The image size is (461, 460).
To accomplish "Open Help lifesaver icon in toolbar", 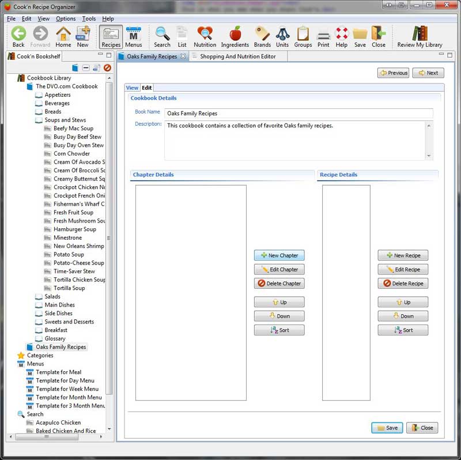I will [342, 37].
